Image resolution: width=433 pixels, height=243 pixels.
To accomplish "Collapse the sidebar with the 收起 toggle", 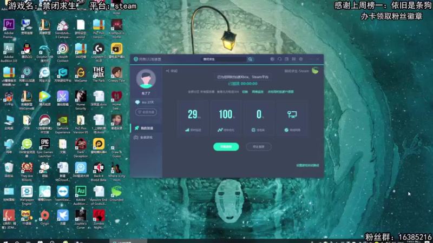I will tap(172, 71).
